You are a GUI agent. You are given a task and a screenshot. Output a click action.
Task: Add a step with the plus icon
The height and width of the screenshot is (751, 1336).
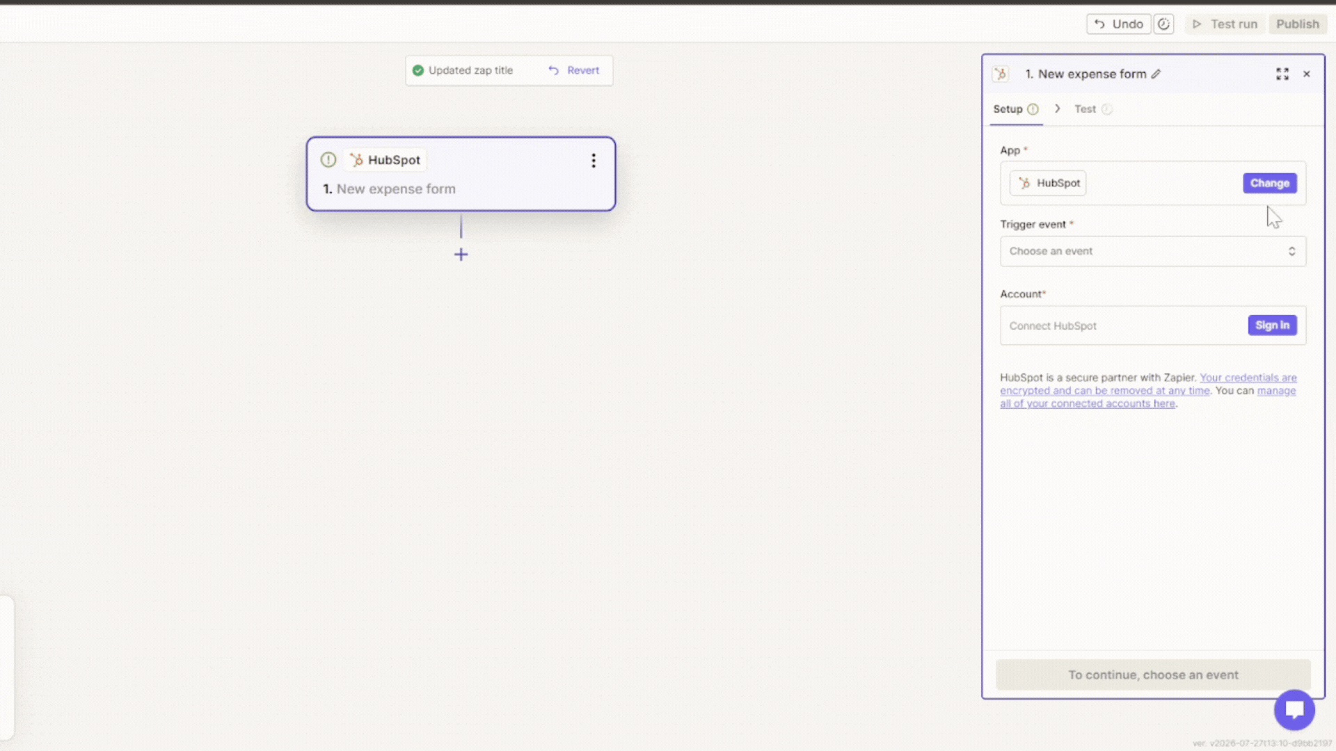461,255
